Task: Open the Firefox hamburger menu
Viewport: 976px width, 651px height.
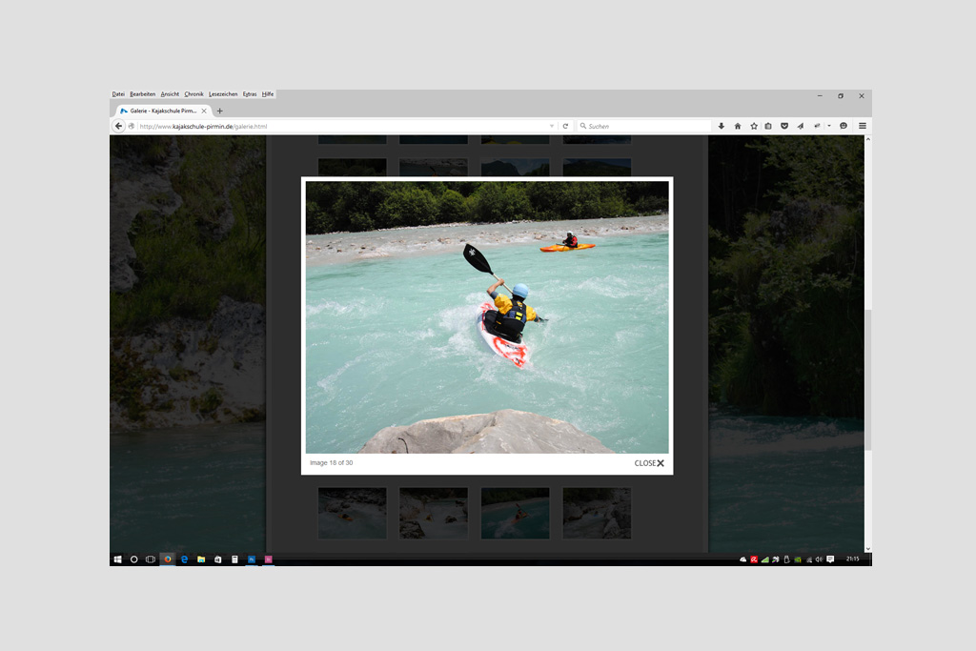Action: click(x=862, y=126)
